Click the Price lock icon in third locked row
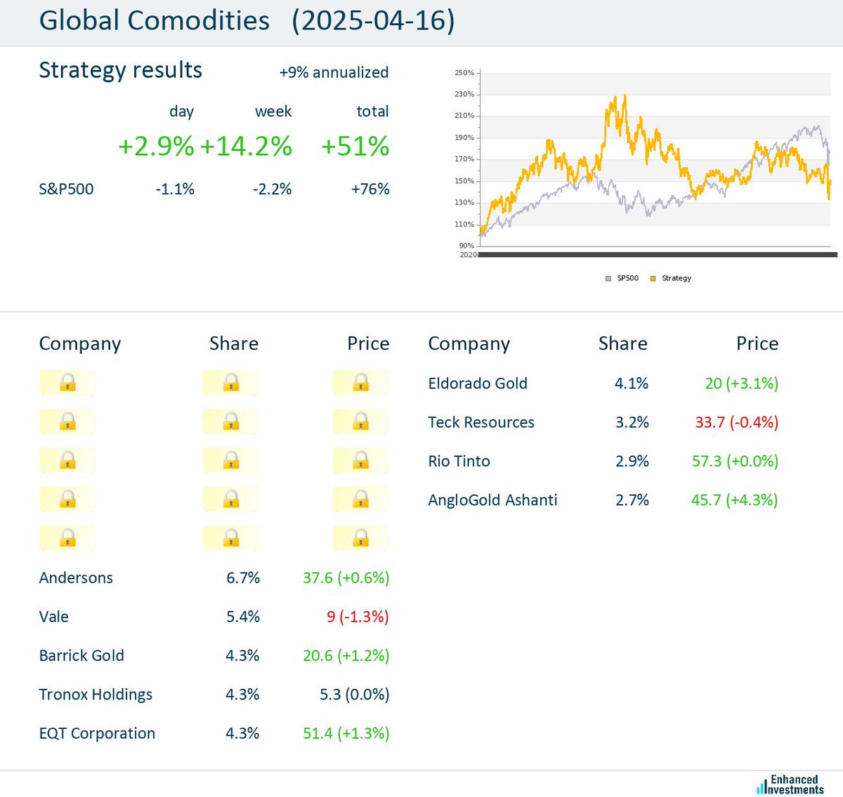The image size is (843, 797). click(x=360, y=461)
